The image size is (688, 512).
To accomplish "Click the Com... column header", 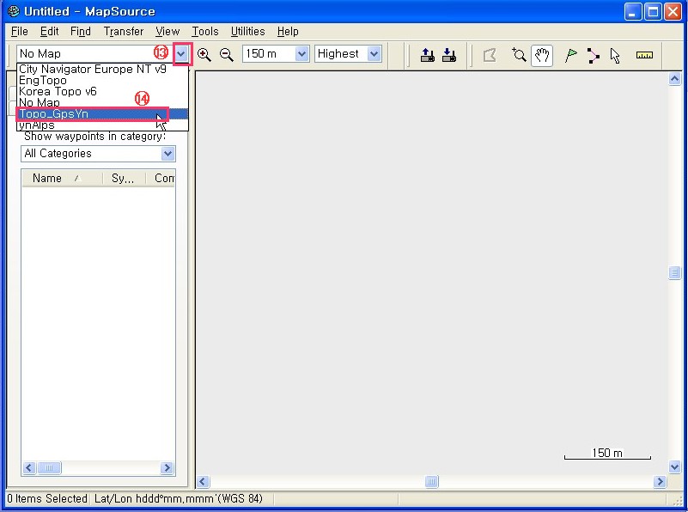I will point(161,178).
